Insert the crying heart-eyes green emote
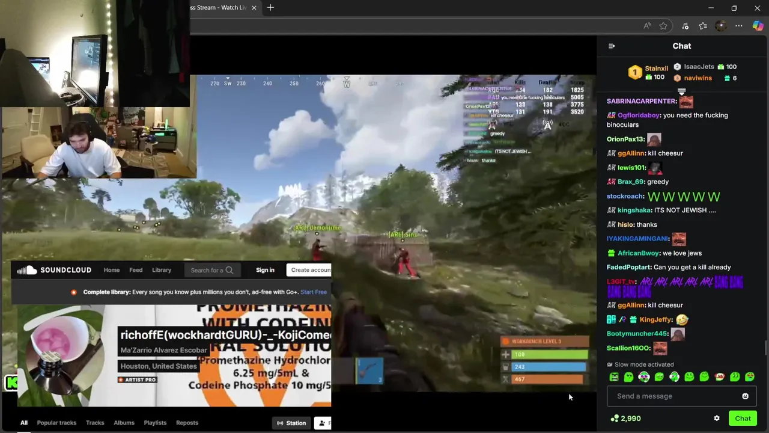Image resolution: width=769 pixels, height=433 pixels. 750,377
